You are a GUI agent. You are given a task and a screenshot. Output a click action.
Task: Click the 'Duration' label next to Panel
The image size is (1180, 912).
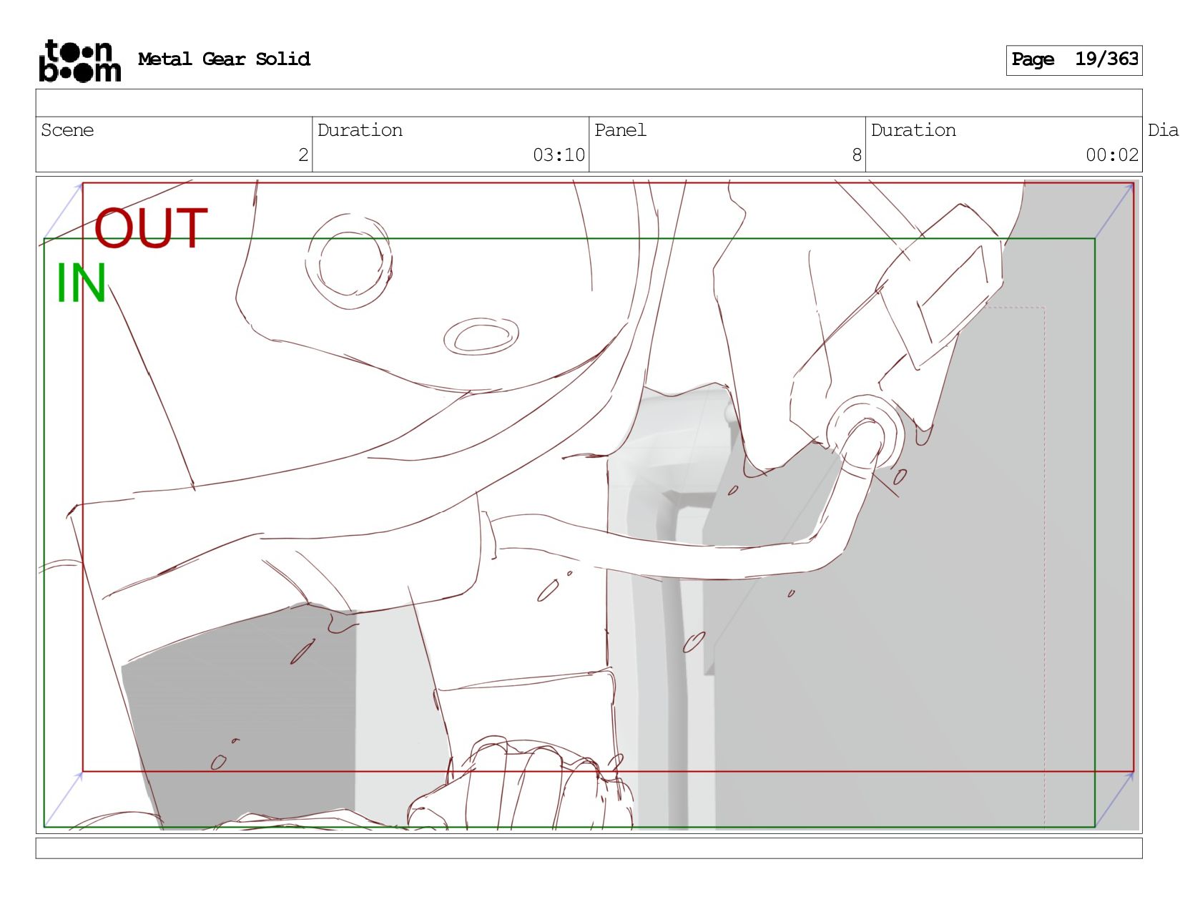point(913,130)
